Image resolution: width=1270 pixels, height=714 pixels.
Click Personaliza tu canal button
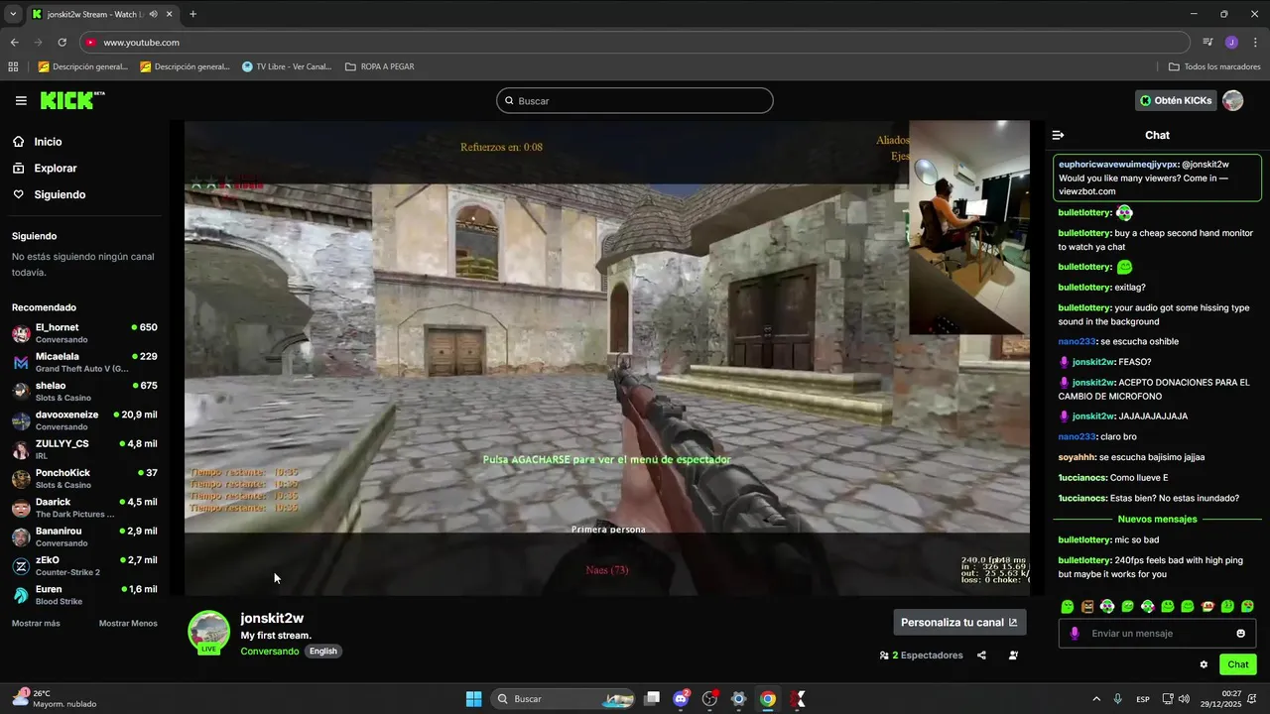[959, 622]
